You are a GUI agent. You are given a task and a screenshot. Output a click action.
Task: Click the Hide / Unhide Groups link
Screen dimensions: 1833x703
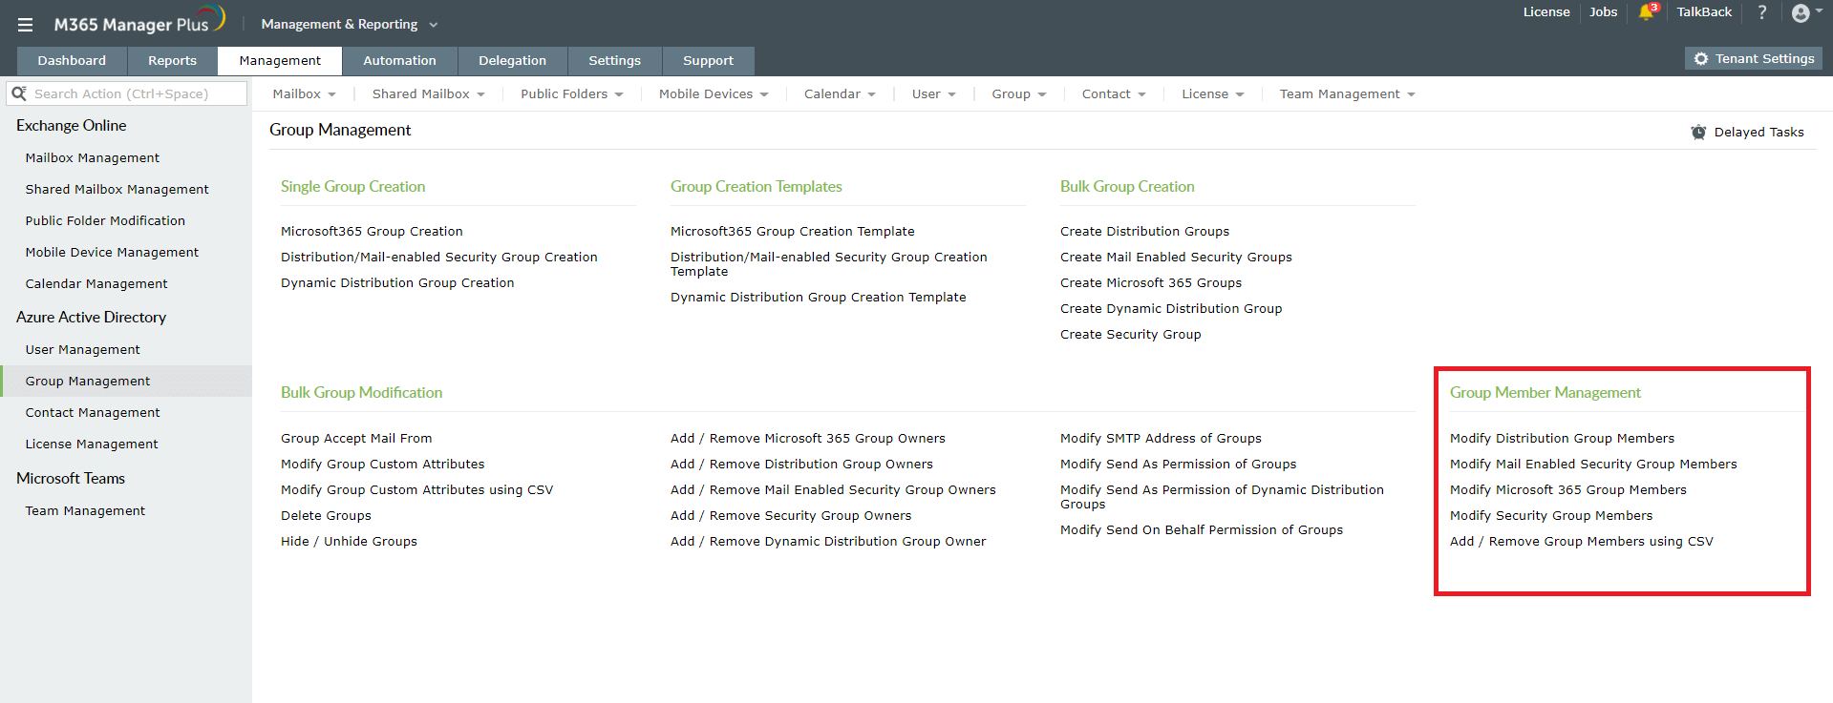coord(349,541)
